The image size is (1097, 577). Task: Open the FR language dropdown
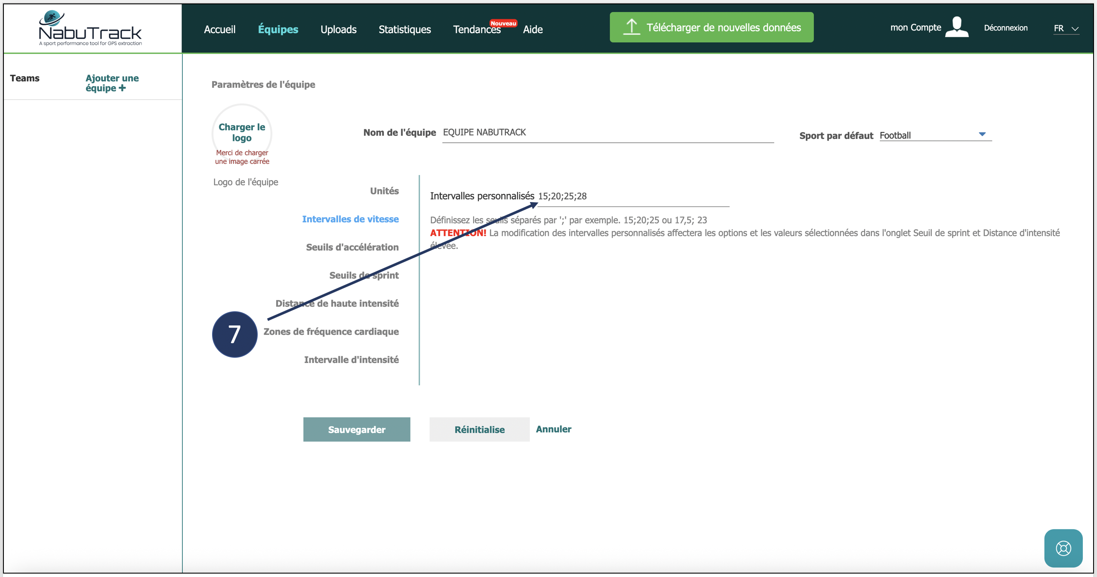(x=1066, y=28)
